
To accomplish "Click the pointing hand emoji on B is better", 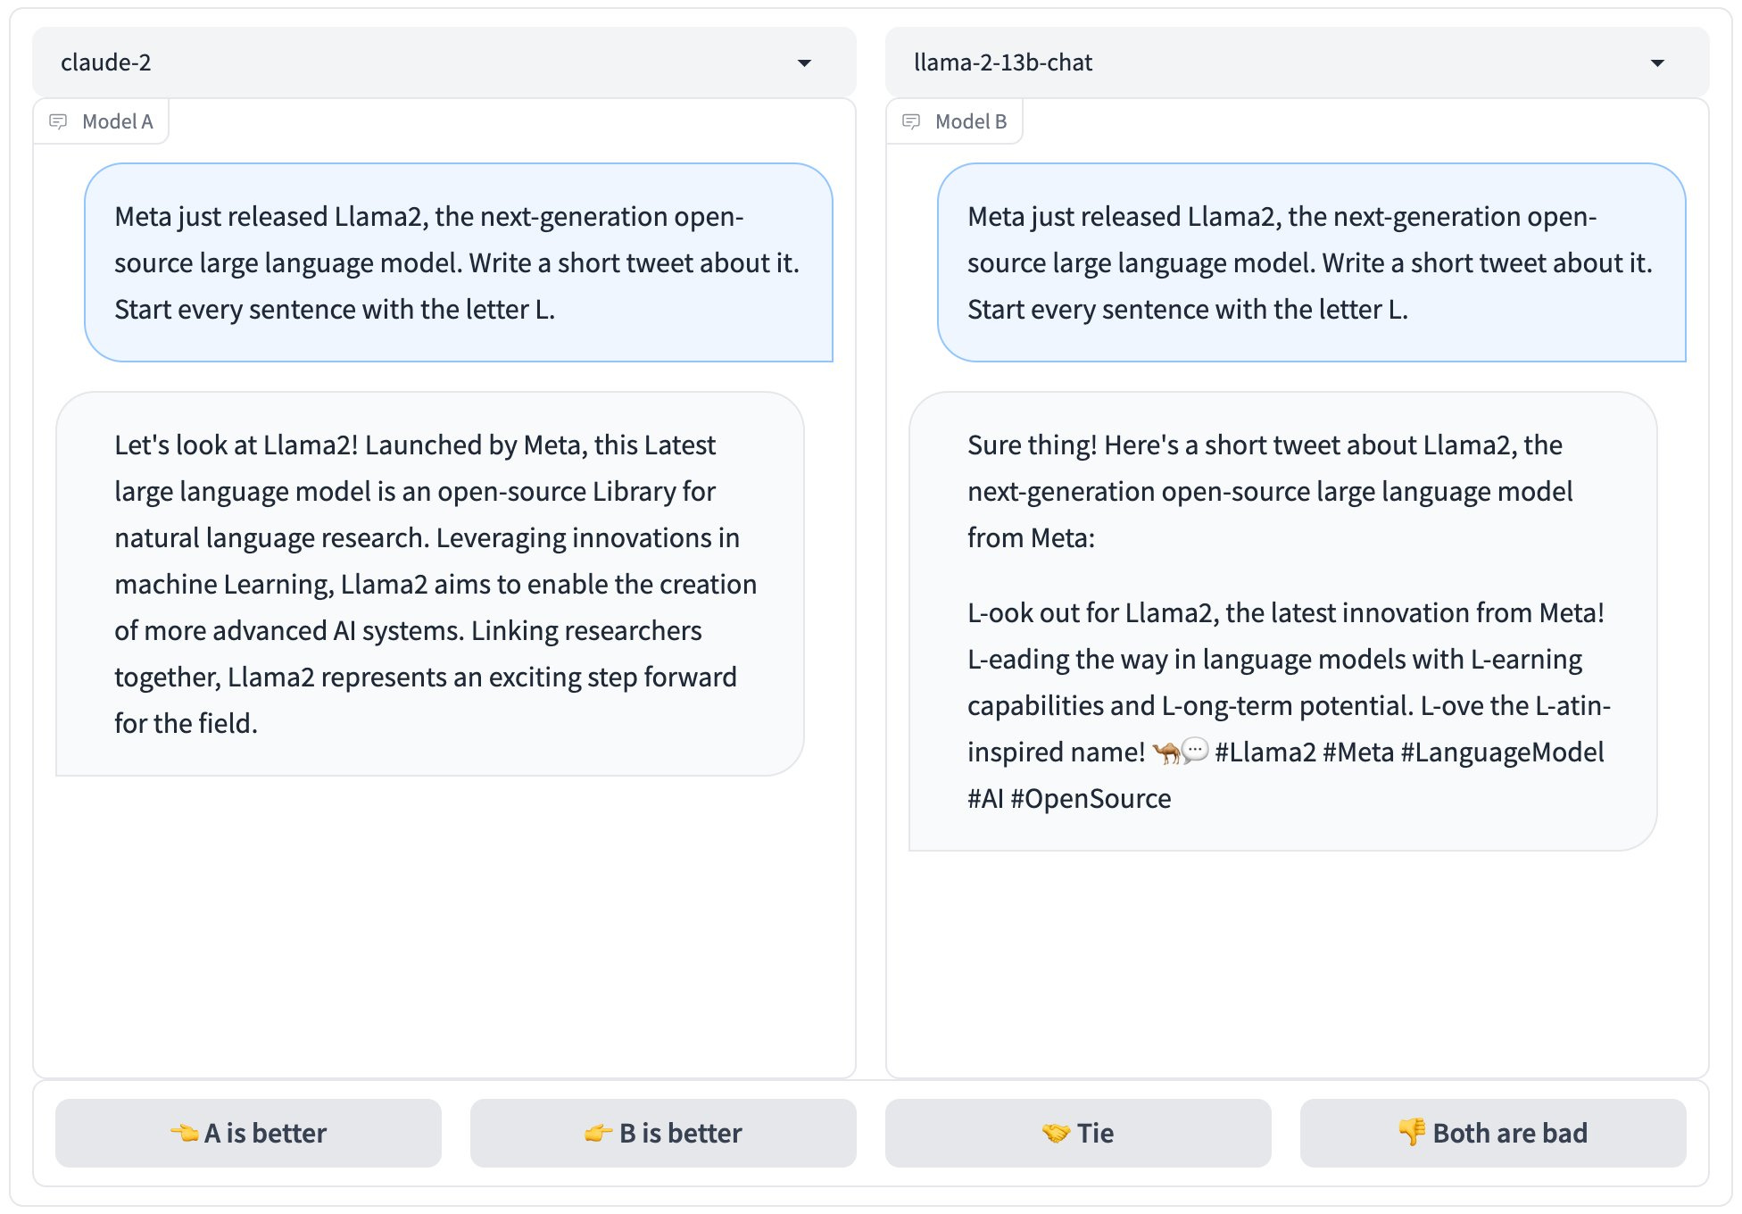I will pos(598,1133).
